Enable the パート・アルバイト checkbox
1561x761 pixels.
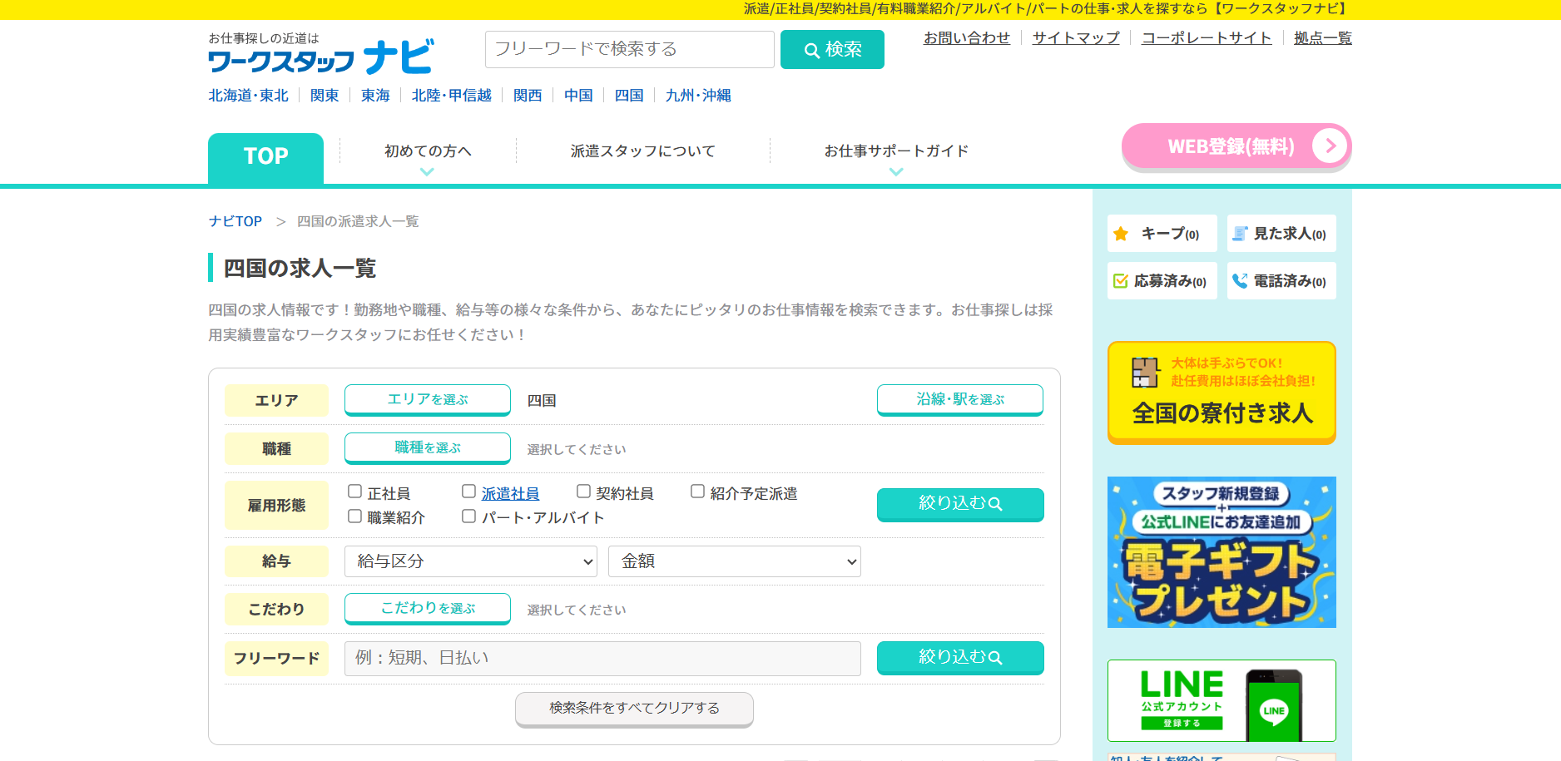pyautogui.click(x=469, y=516)
